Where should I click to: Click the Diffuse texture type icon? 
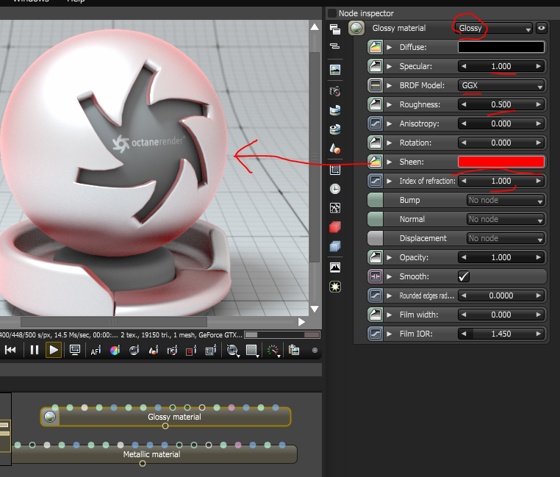tap(376, 47)
